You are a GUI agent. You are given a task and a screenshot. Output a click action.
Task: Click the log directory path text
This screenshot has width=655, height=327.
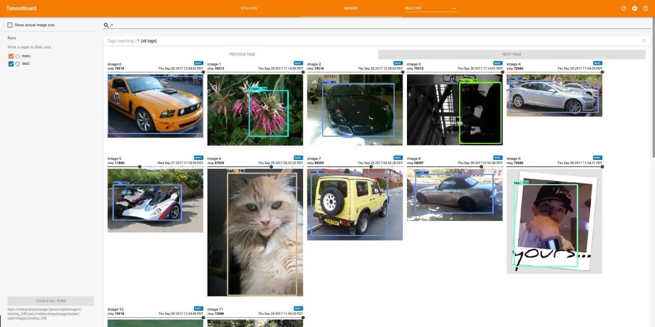point(44,314)
